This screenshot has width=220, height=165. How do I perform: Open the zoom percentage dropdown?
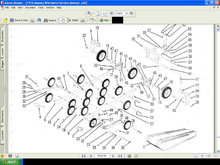click(x=126, y=13)
